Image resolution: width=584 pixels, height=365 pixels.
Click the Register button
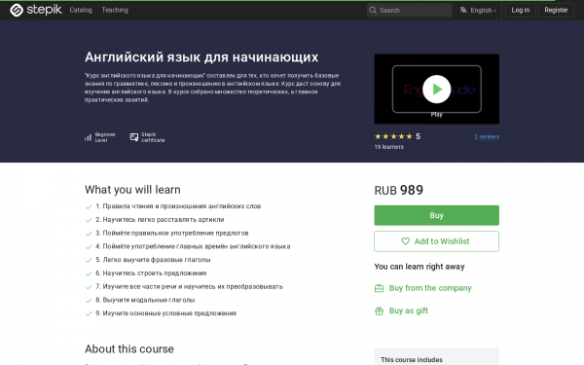click(x=556, y=10)
